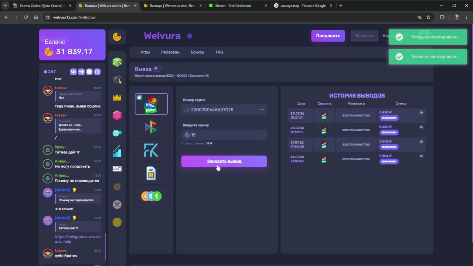Submit with the Заказать вывод button
The height and width of the screenshot is (266, 473).
(x=224, y=161)
